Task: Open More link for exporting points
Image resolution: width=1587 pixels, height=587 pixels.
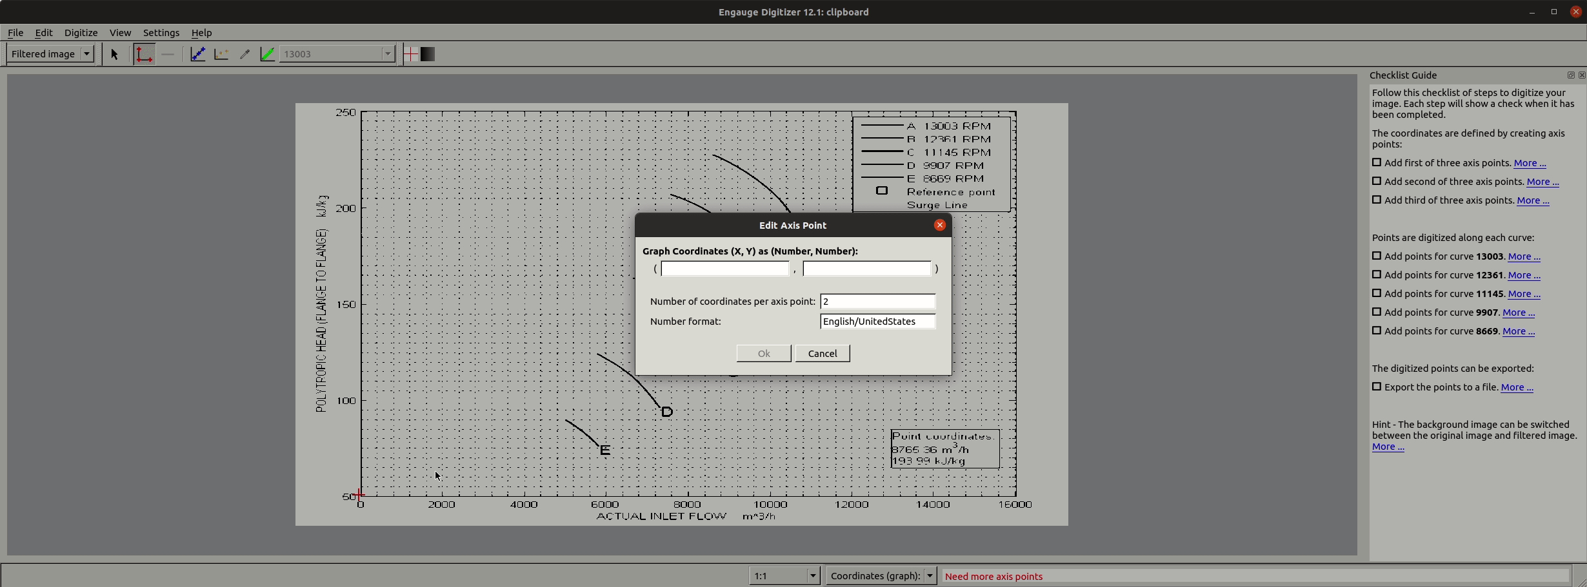Action: coord(1517,388)
